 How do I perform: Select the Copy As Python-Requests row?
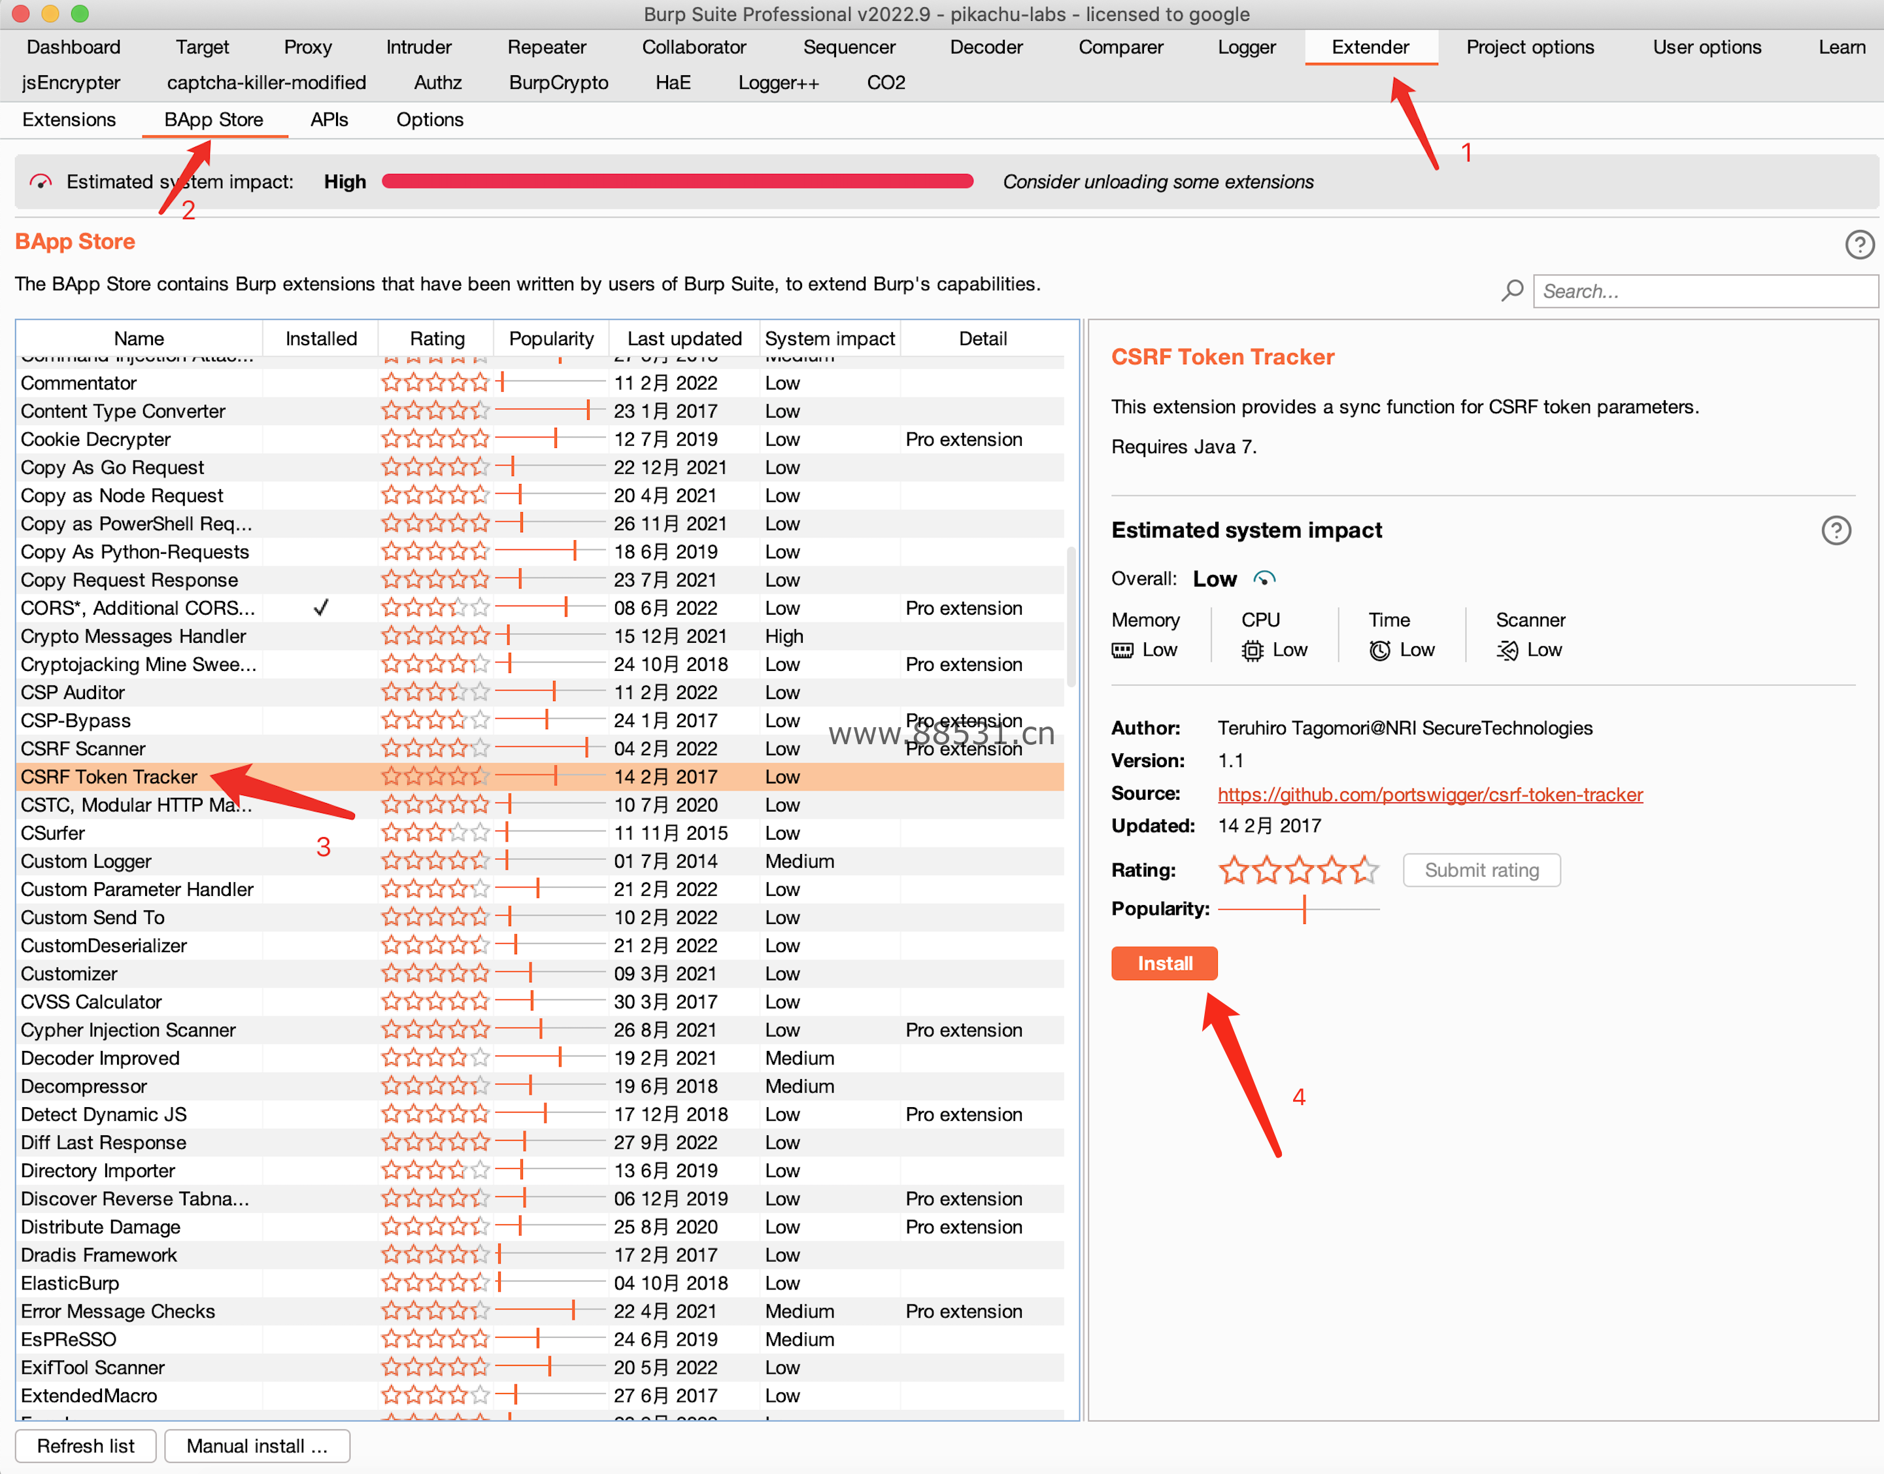pyautogui.click(x=540, y=551)
